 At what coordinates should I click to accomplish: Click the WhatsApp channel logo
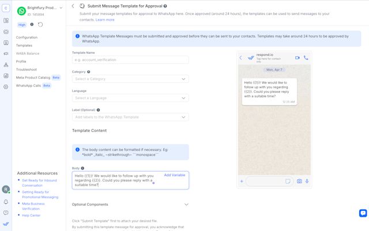point(21,11)
